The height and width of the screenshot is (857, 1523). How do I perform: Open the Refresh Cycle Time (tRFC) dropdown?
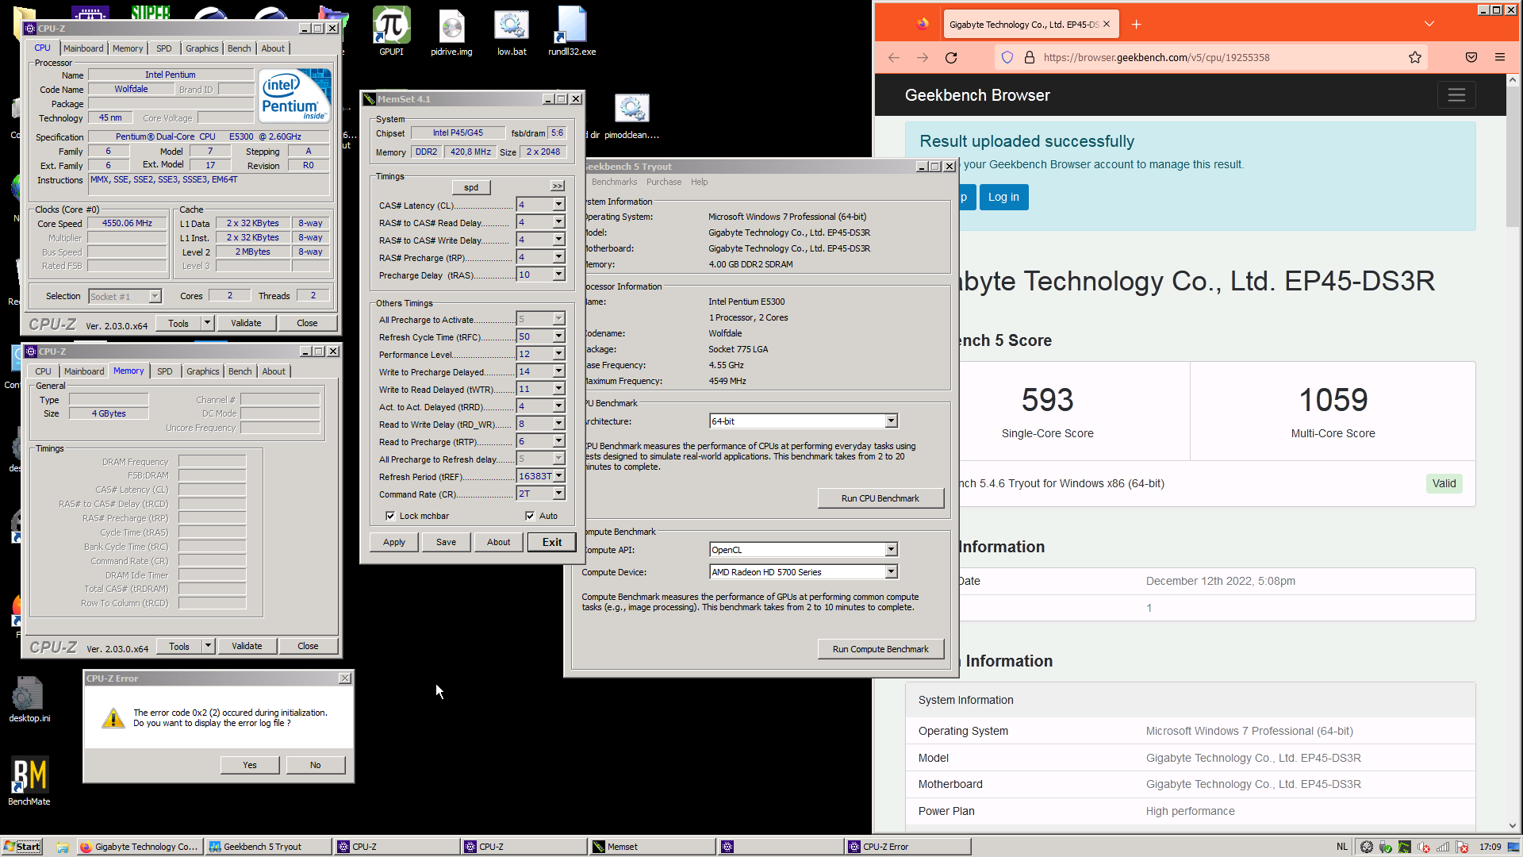coord(558,336)
